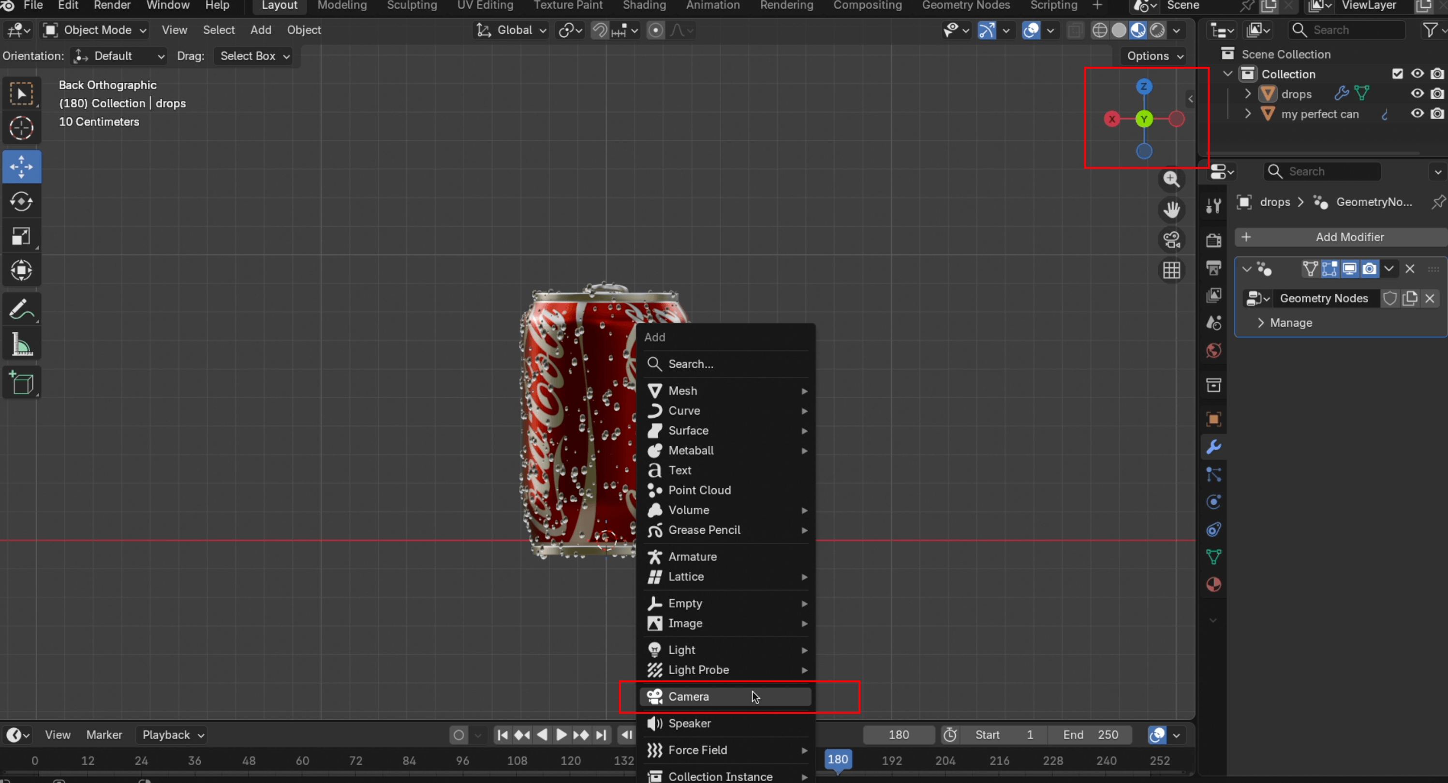
Task: Toggle modifier render display button
Action: tap(1369, 269)
